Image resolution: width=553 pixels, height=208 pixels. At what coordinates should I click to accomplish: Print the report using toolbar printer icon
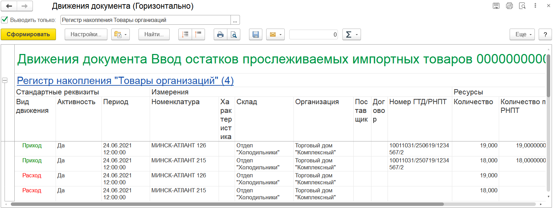pyautogui.click(x=220, y=34)
